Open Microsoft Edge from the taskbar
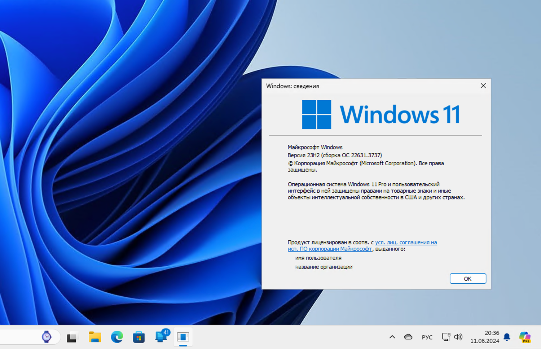The width and height of the screenshot is (541, 349). pyautogui.click(x=117, y=337)
